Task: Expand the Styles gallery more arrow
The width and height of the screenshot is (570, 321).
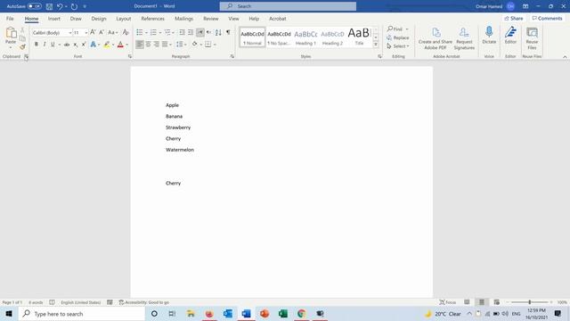Action: [376, 45]
